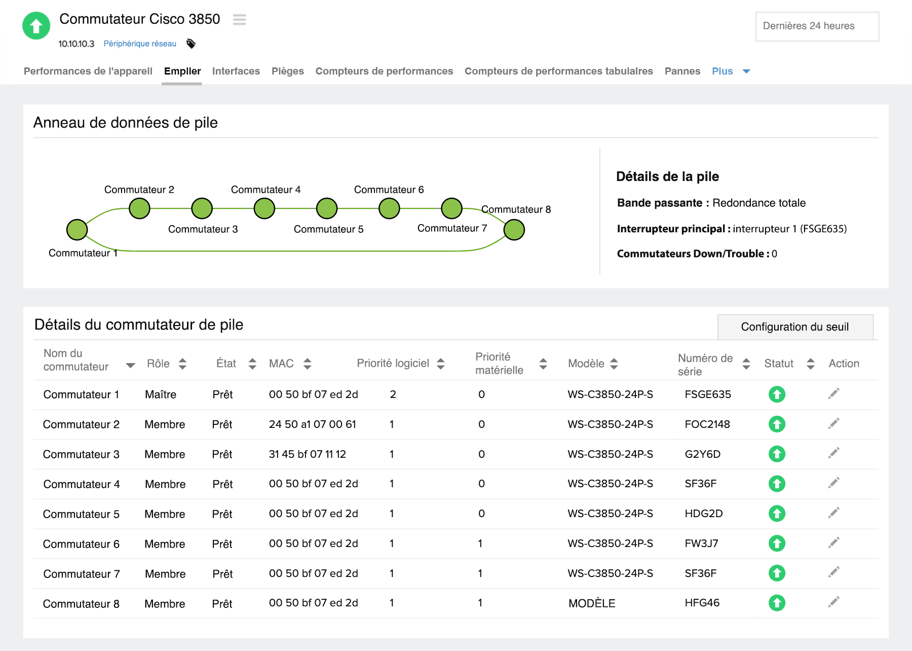
Task: Select the edit pencil for Commutateur 1
Action: point(833,393)
